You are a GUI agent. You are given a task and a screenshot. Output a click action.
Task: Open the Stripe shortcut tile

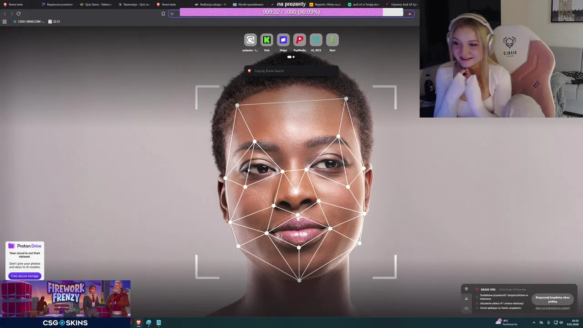click(x=283, y=40)
